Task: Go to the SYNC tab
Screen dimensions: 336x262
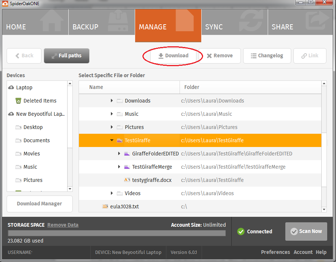Action: pos(235,22)
